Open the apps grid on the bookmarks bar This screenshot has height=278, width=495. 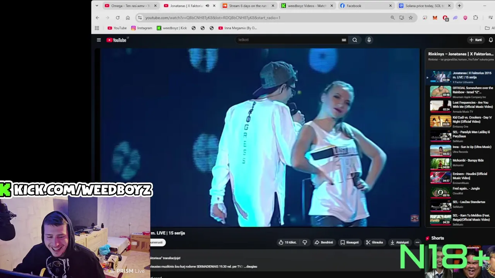click(97, 28)
